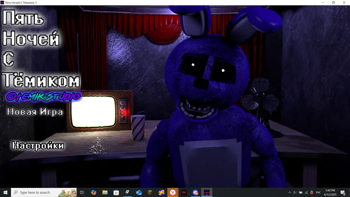Viewport: 350px width, 197px height.
Task: Minimize the Пять Ночей С Тёмиком window
Action: [x=323, y=2]
